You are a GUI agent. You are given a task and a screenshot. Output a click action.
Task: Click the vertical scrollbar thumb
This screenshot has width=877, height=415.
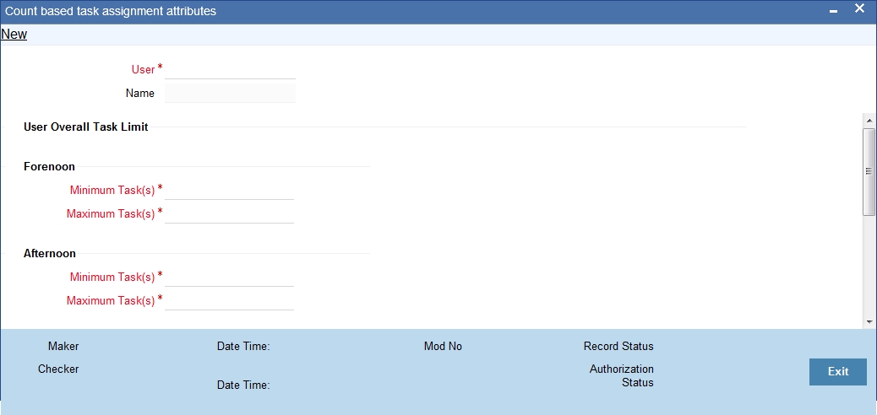pyautogui.click(x=869, y=171)
